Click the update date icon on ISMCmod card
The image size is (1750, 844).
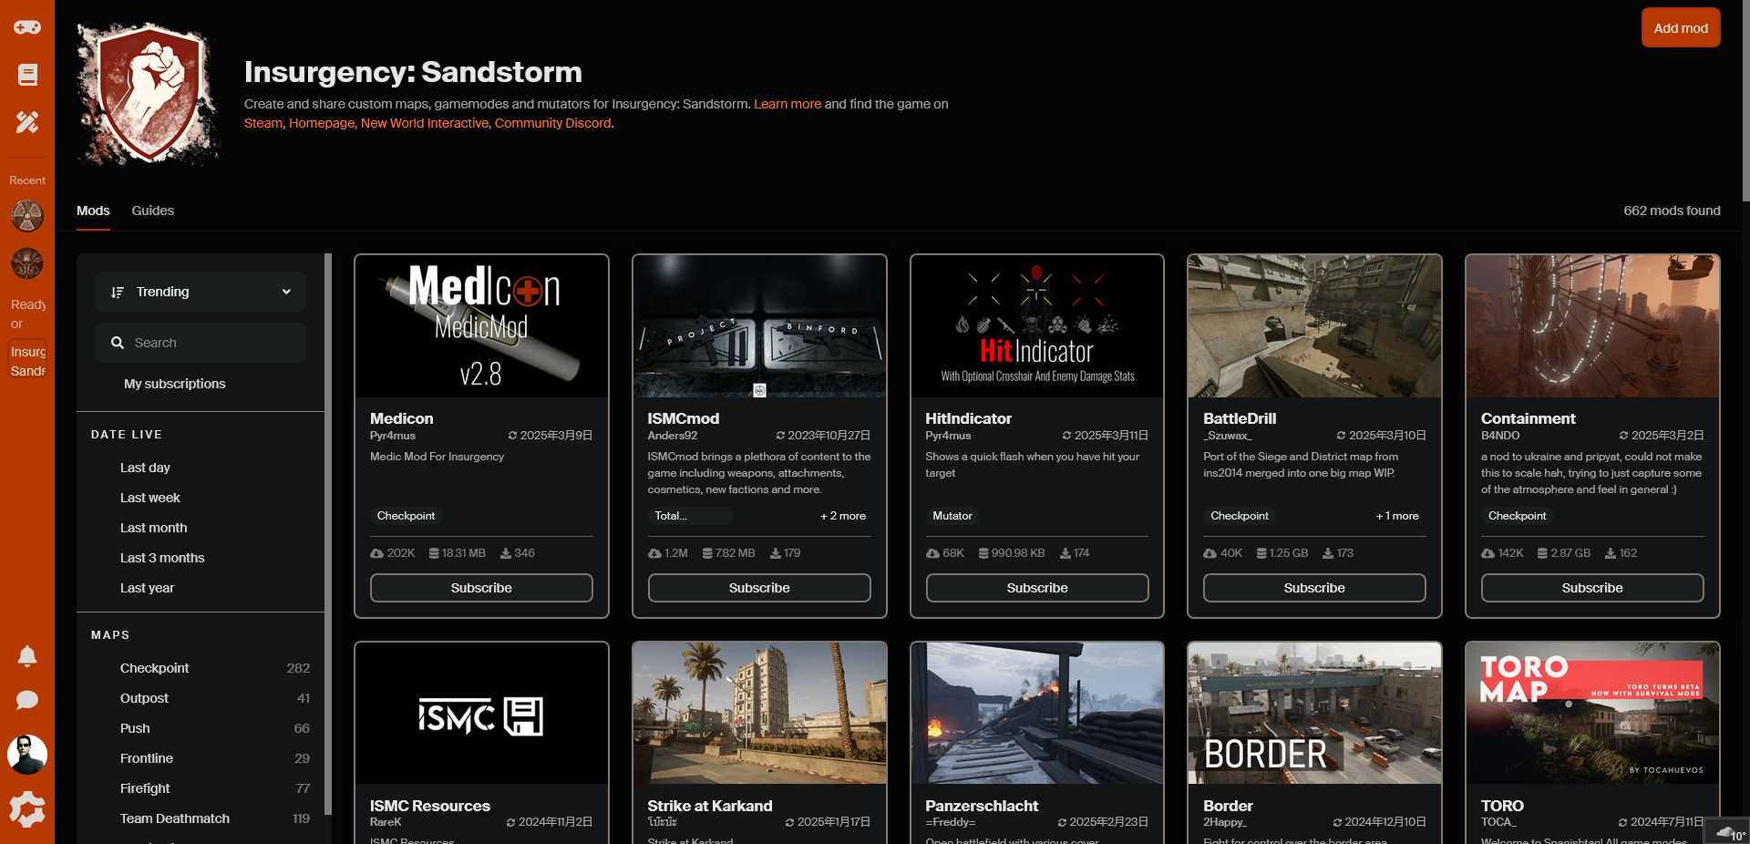[780, 436]
